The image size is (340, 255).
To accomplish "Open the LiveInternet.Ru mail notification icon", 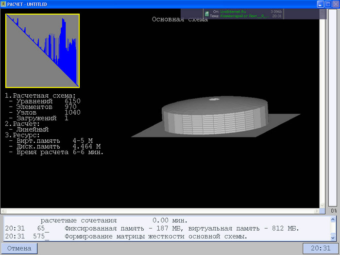I will (x=206, y=14).
